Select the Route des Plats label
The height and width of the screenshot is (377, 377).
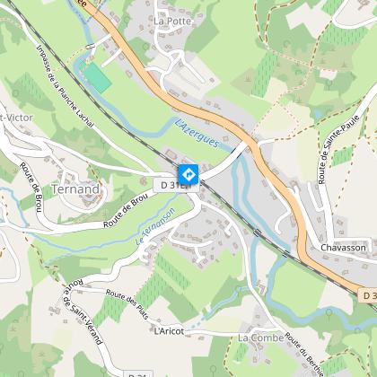click(x=127, y=303)
